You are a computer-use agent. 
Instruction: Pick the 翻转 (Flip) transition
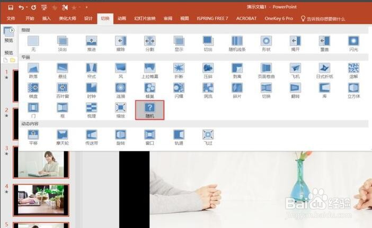pyautogui.click(x=295, y=90)
